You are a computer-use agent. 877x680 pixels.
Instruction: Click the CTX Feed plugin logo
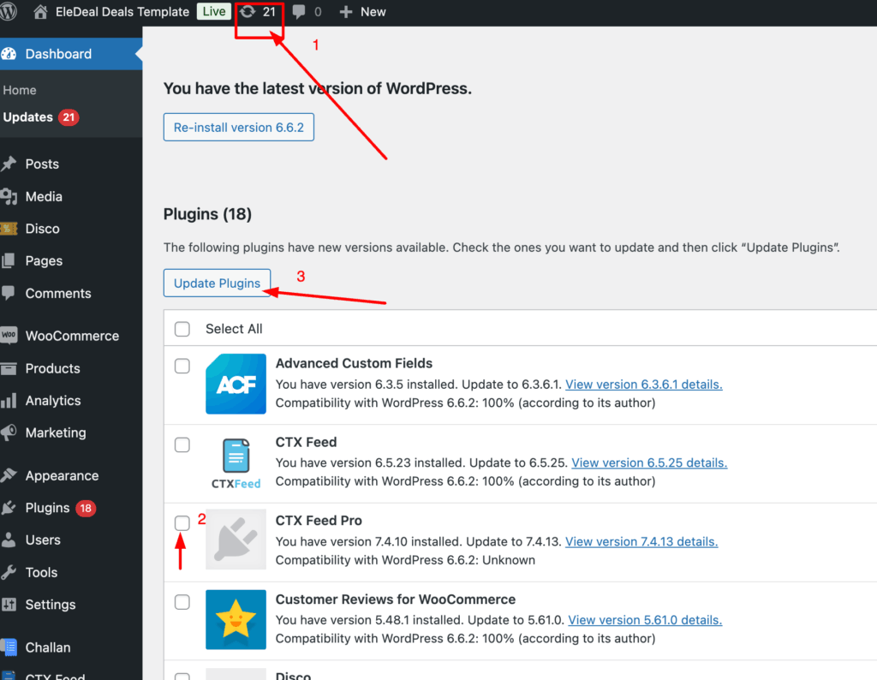point(236,463)
